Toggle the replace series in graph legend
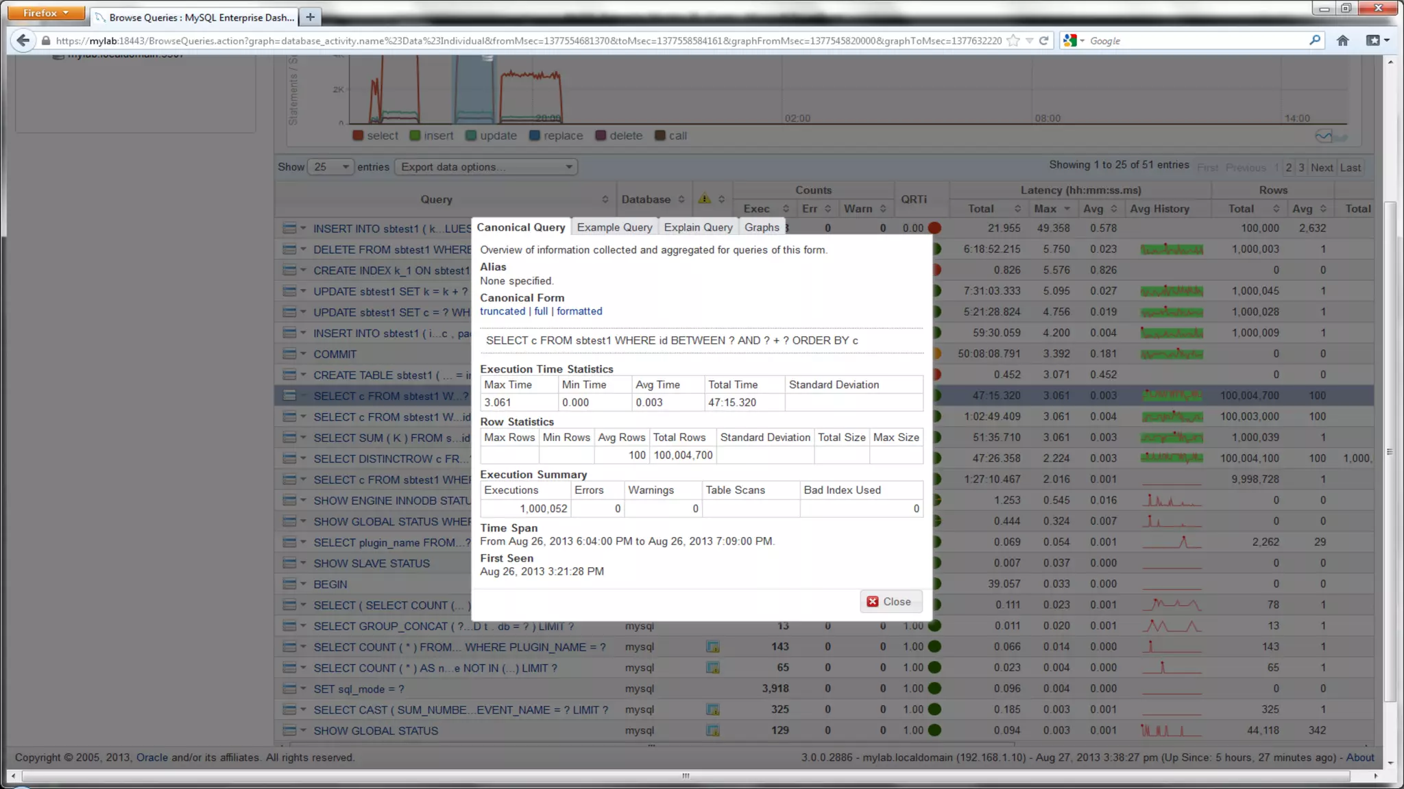Viewport: 1404px width, 789px height. click(556, 136)
